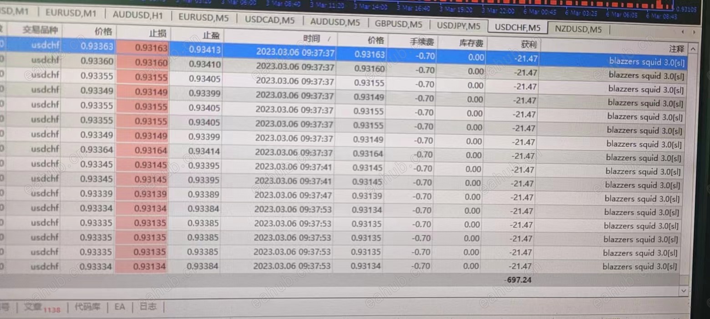Click usdchf symbol in 0.93339 row
The height and width of the screenshot is (319, 710).
(x=45, y=193)
